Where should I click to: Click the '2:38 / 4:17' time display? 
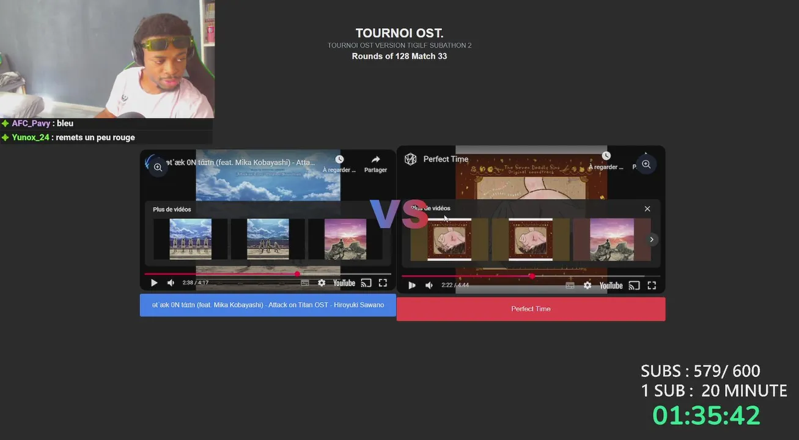tap(195, 283)
